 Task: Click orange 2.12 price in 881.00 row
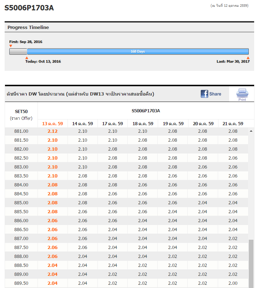(x=52, y=131)
